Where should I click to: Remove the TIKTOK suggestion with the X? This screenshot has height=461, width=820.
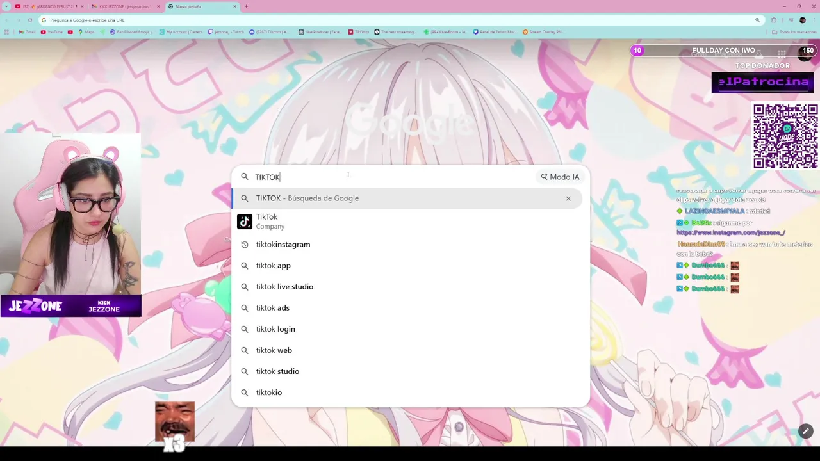click(568, 198)
